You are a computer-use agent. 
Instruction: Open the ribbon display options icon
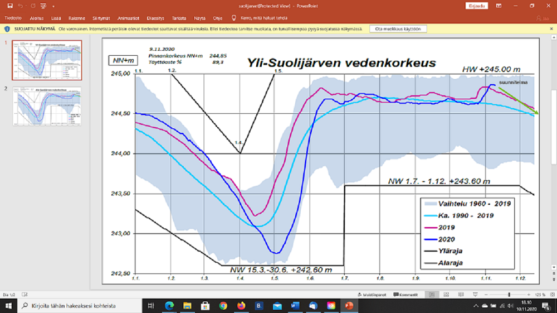point(499,6)
